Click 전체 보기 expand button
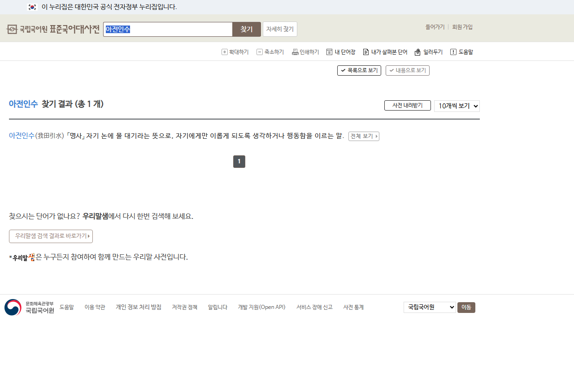The height and width of the screenshot is (385, 574). (364, 136)
